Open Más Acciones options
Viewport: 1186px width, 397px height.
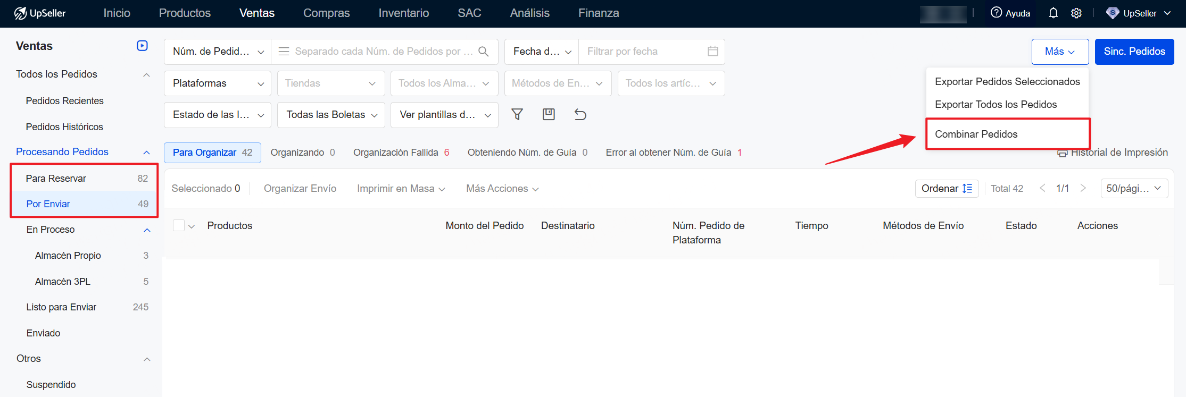[502, 189]
